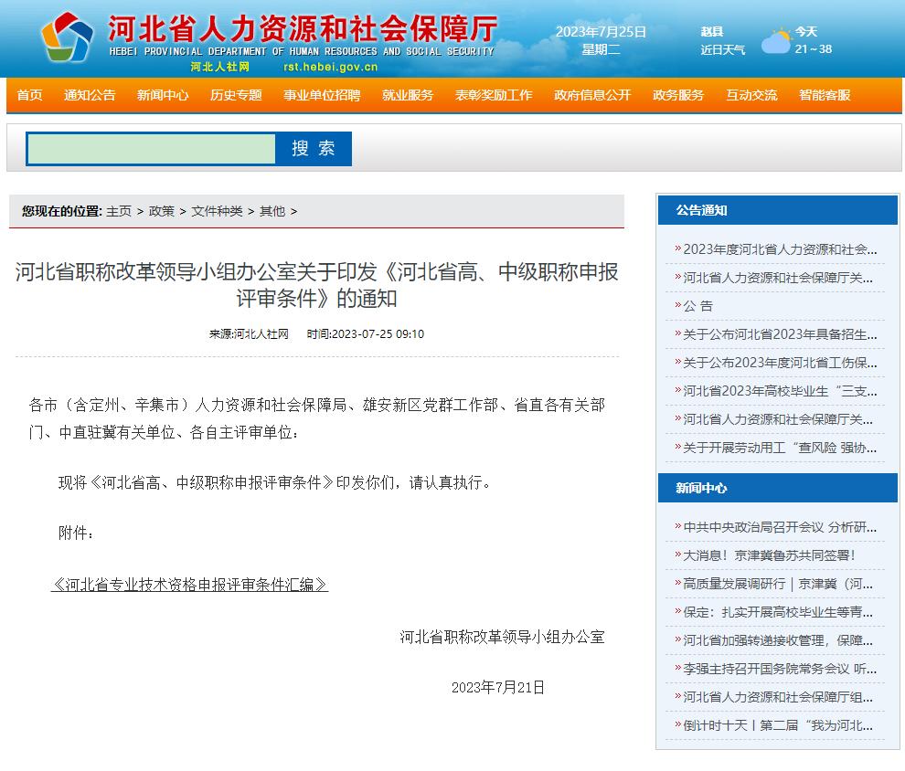The image size is (905, 771).
Task: Open second notice 河北省人力资源和社会保障厅关...
Action: [x=777, y=278]
